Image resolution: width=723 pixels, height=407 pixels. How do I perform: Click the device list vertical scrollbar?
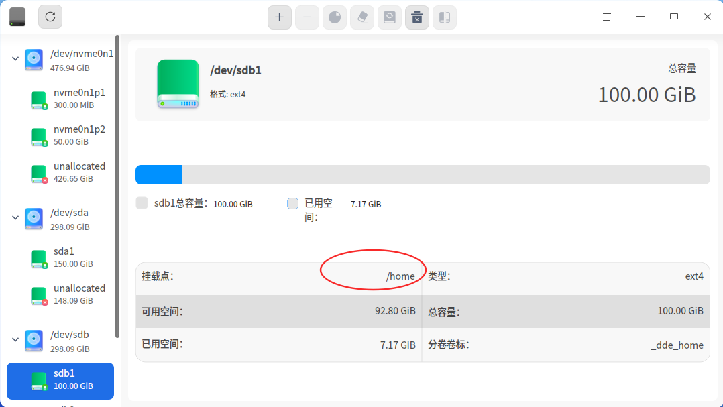pyautogui.click(x=117, y=186)
